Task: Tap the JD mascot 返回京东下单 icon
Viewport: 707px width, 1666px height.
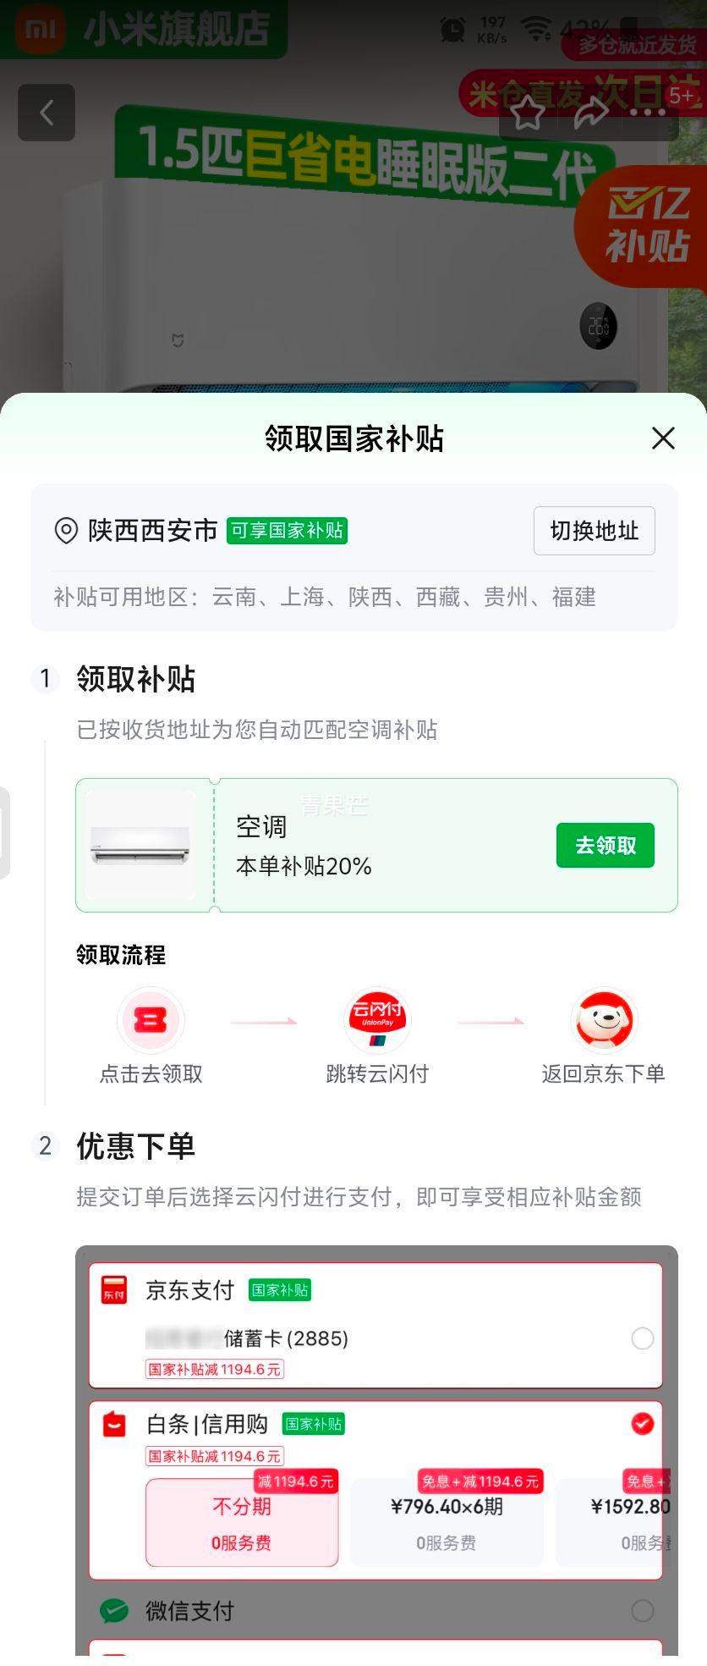Action: tap(604, 1020)
